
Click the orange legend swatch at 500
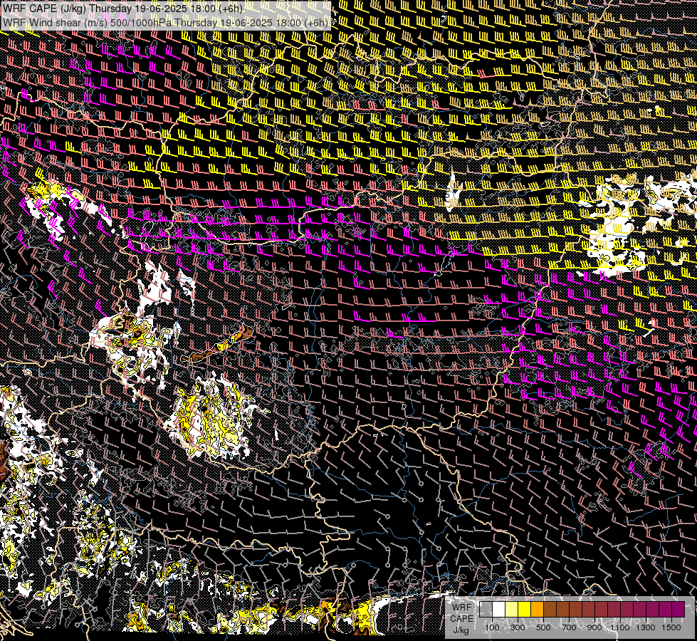[537, 609]
